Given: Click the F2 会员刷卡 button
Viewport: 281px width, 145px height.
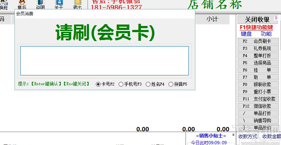Looking at the screenshot, I should click(258, 41).
